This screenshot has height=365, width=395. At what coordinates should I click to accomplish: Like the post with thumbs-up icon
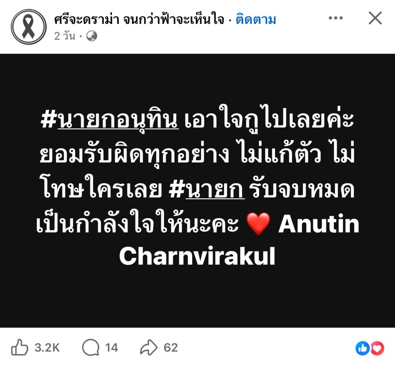point(19,347)
